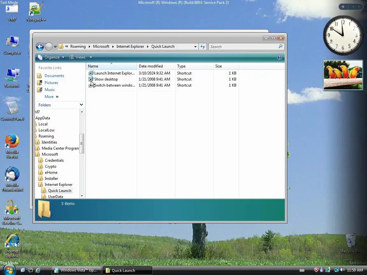Show hidden breadcrumb path via double chevron
Viewport: 367px width, 275px height.
coord(67,46)
